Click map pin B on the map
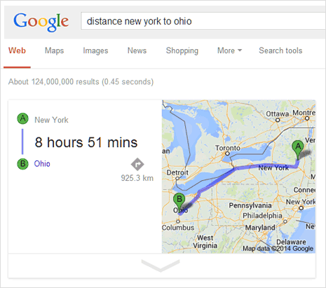This screenshot has height=288, width=326. point(179,203)
